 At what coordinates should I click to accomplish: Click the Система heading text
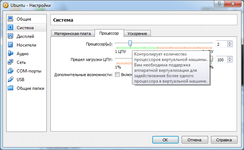(63, 20)
